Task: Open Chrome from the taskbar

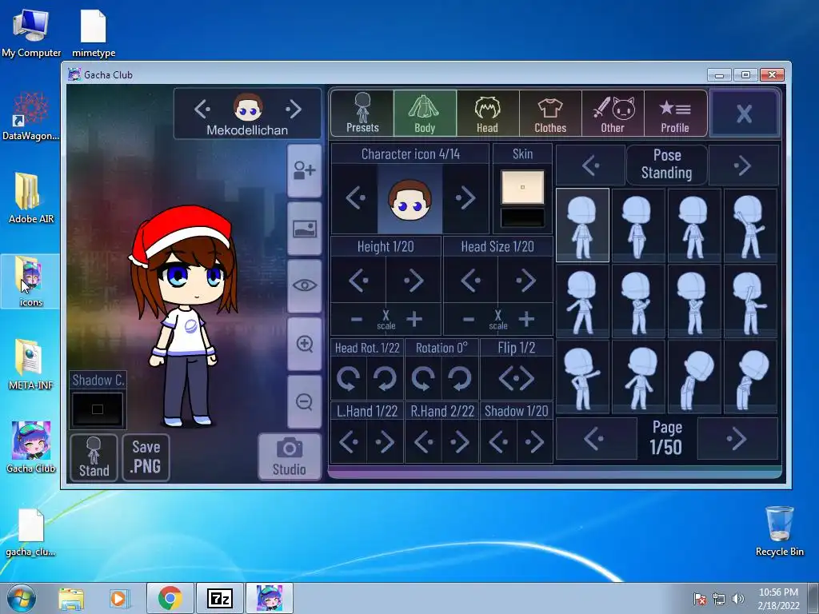Action: click(170, 598)
